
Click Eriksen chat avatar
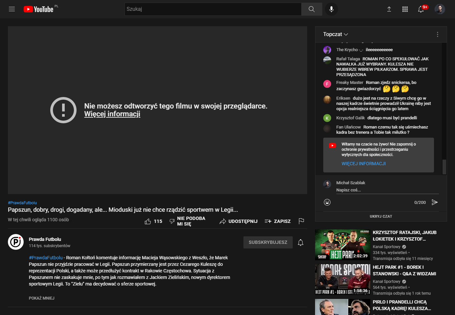click(x=327, y=100)
